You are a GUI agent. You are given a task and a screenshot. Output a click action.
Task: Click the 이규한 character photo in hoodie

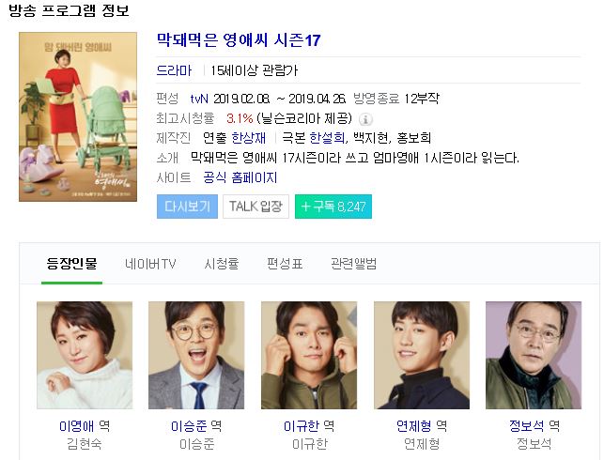tap(309, 355)
